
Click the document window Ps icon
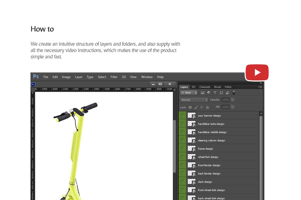33,84
